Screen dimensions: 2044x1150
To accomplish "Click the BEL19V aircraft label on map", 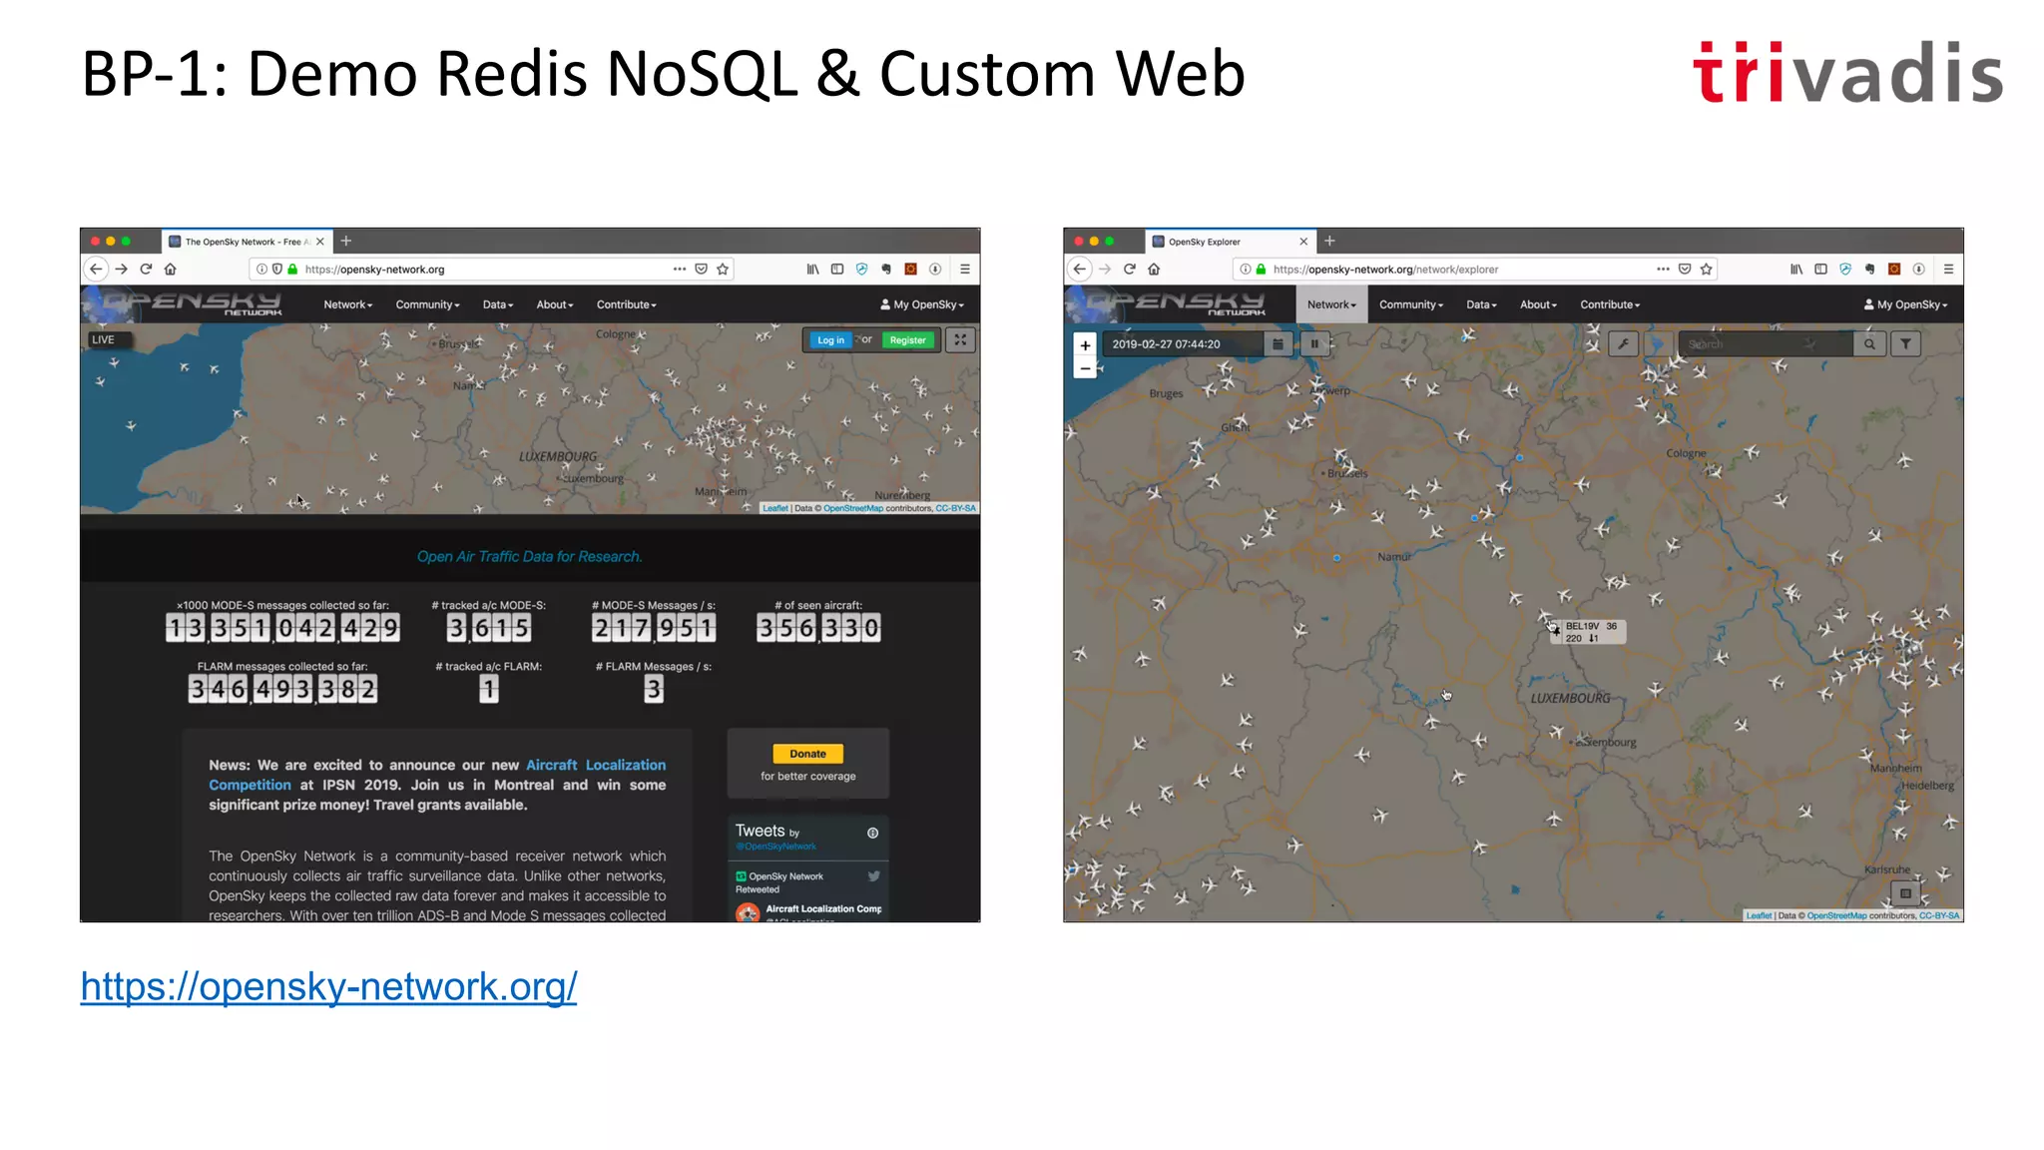I will (1591, 632).
